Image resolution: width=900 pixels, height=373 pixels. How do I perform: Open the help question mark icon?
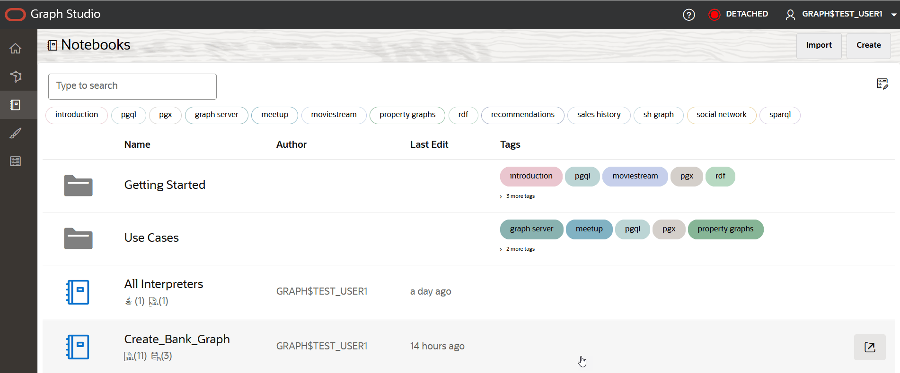click(x=689, y=15)
